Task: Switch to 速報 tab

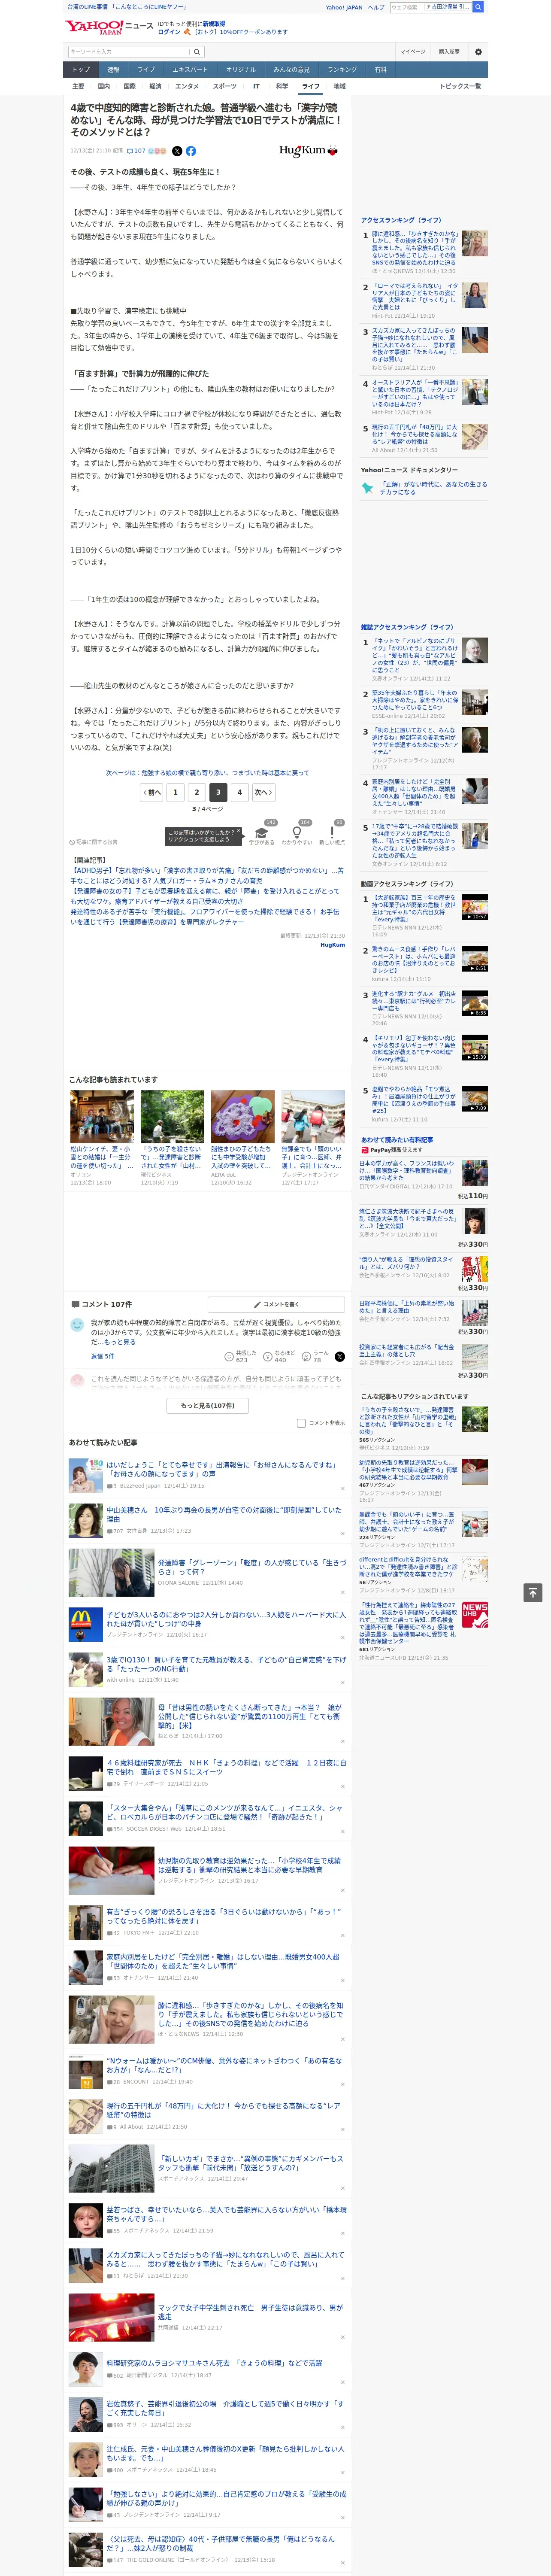Action: 113,70
